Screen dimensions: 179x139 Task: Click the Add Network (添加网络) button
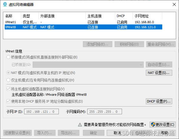coord(97,44)
